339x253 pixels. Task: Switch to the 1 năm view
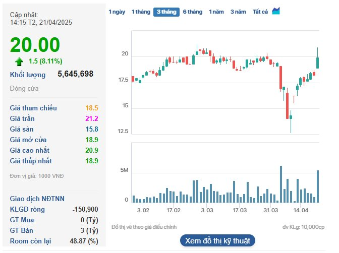coord(216,12)
